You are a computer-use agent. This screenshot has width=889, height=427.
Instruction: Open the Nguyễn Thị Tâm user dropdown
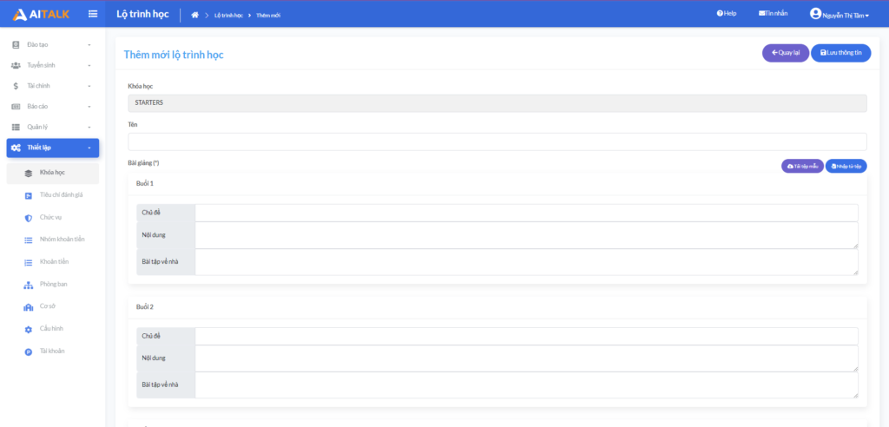[840, 14]
